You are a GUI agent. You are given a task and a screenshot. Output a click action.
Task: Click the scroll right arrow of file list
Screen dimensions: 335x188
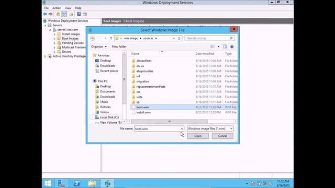coord(235,122)
